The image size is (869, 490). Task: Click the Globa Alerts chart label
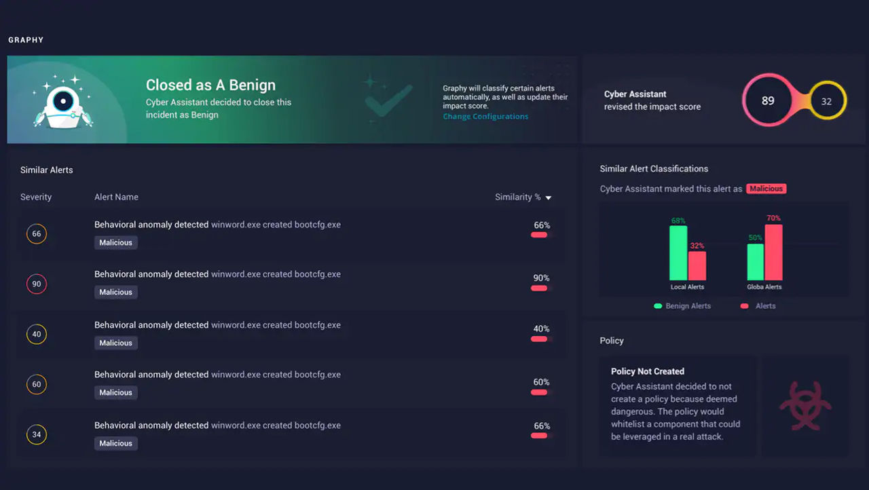coord(764,287)
